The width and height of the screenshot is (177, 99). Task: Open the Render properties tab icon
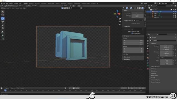[x=148, y=41]
